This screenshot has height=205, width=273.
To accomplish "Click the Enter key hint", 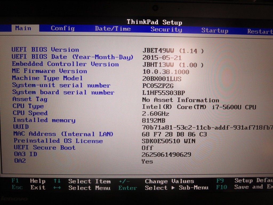I will (x=128, y=188).
